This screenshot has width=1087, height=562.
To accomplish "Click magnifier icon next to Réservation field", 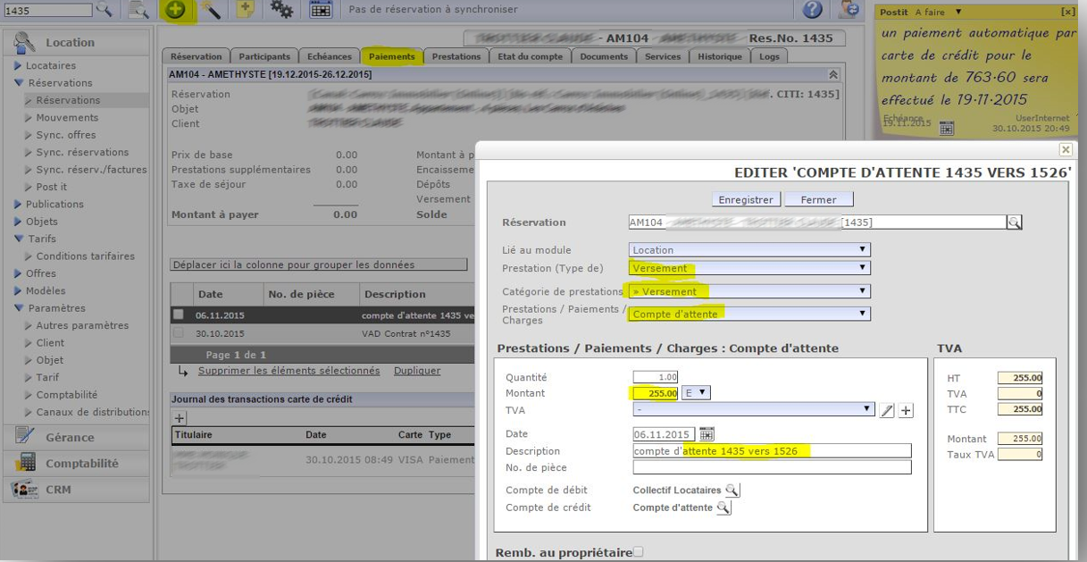I will (x=1014, y=222).
